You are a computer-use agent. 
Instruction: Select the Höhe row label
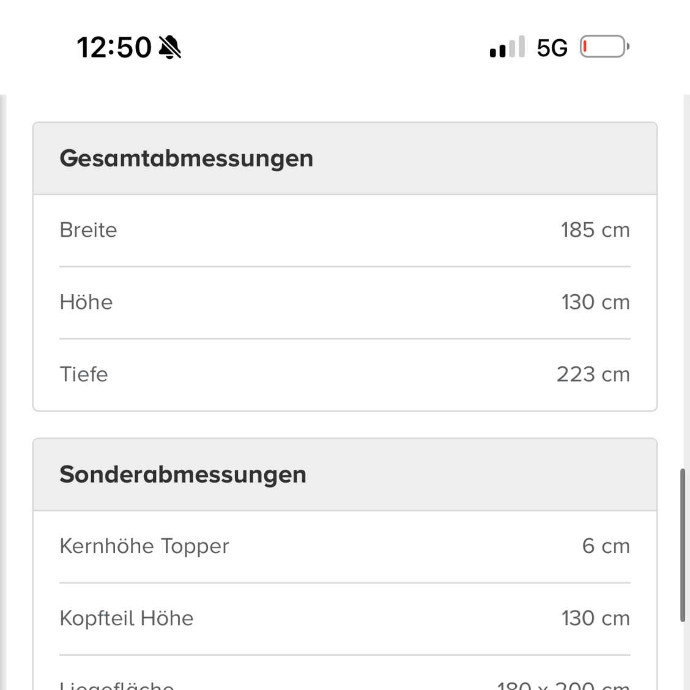[86, 302]
